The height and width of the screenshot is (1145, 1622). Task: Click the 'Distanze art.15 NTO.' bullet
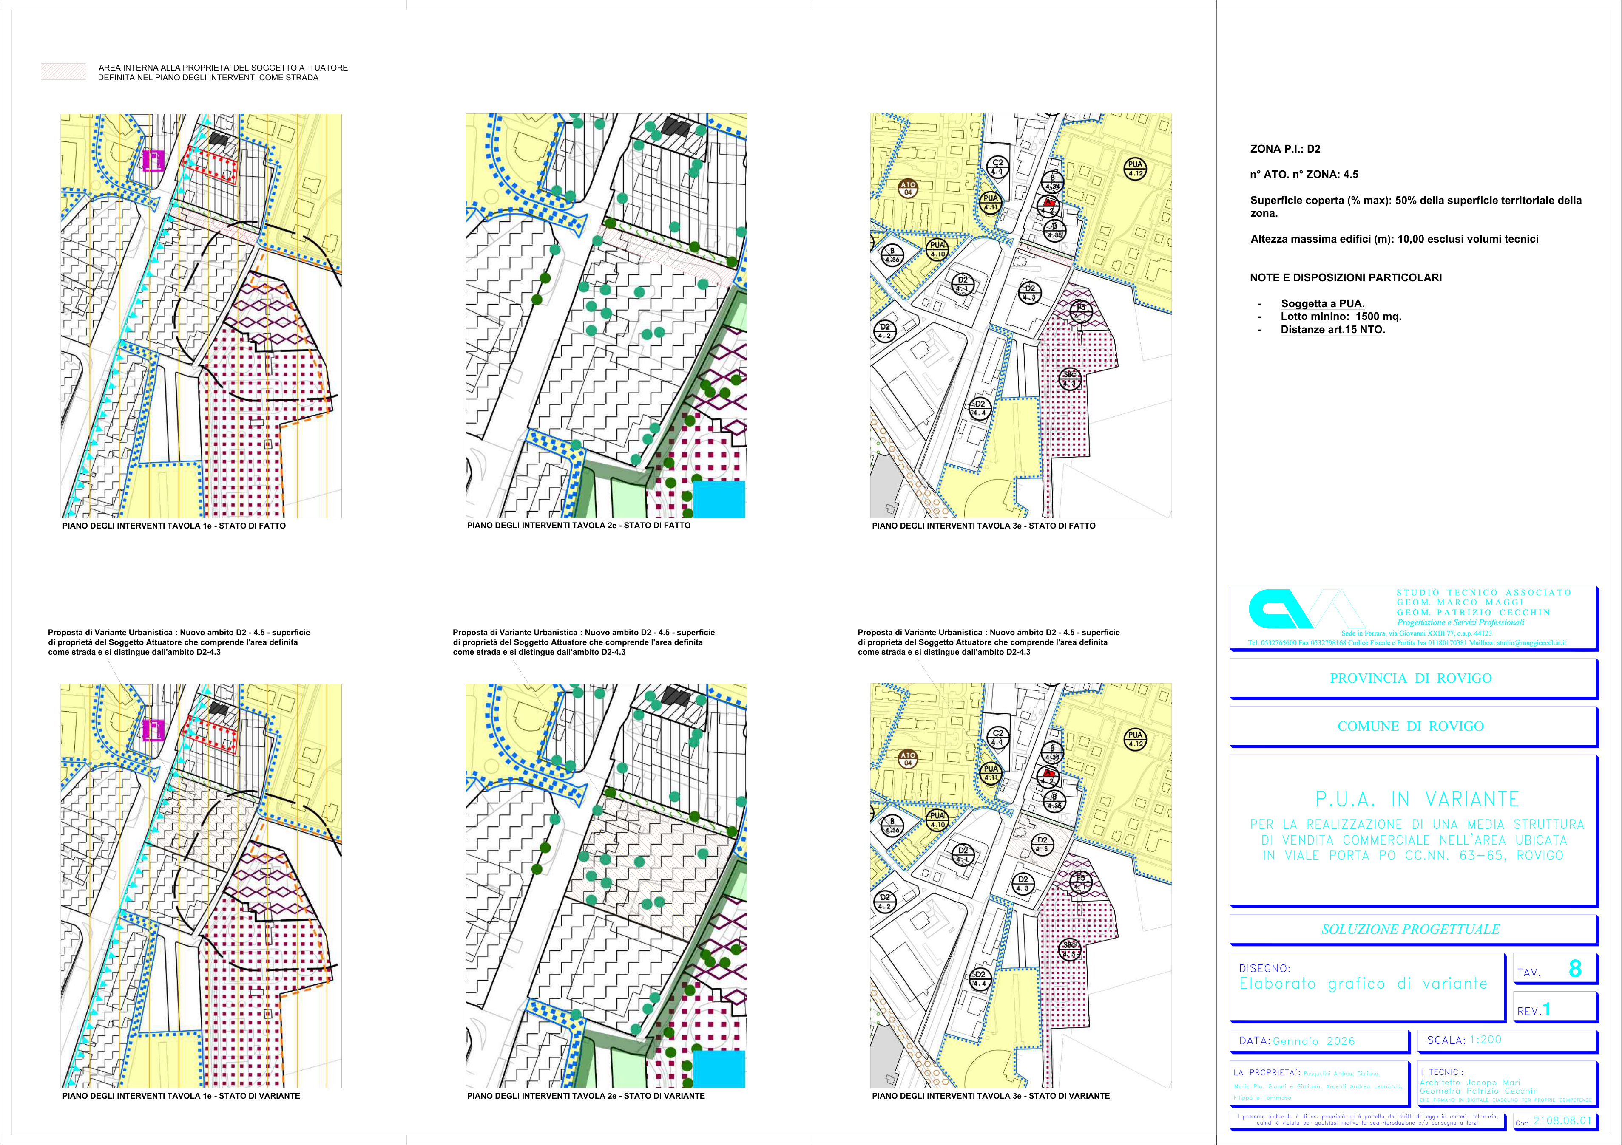coord(1332,330)
